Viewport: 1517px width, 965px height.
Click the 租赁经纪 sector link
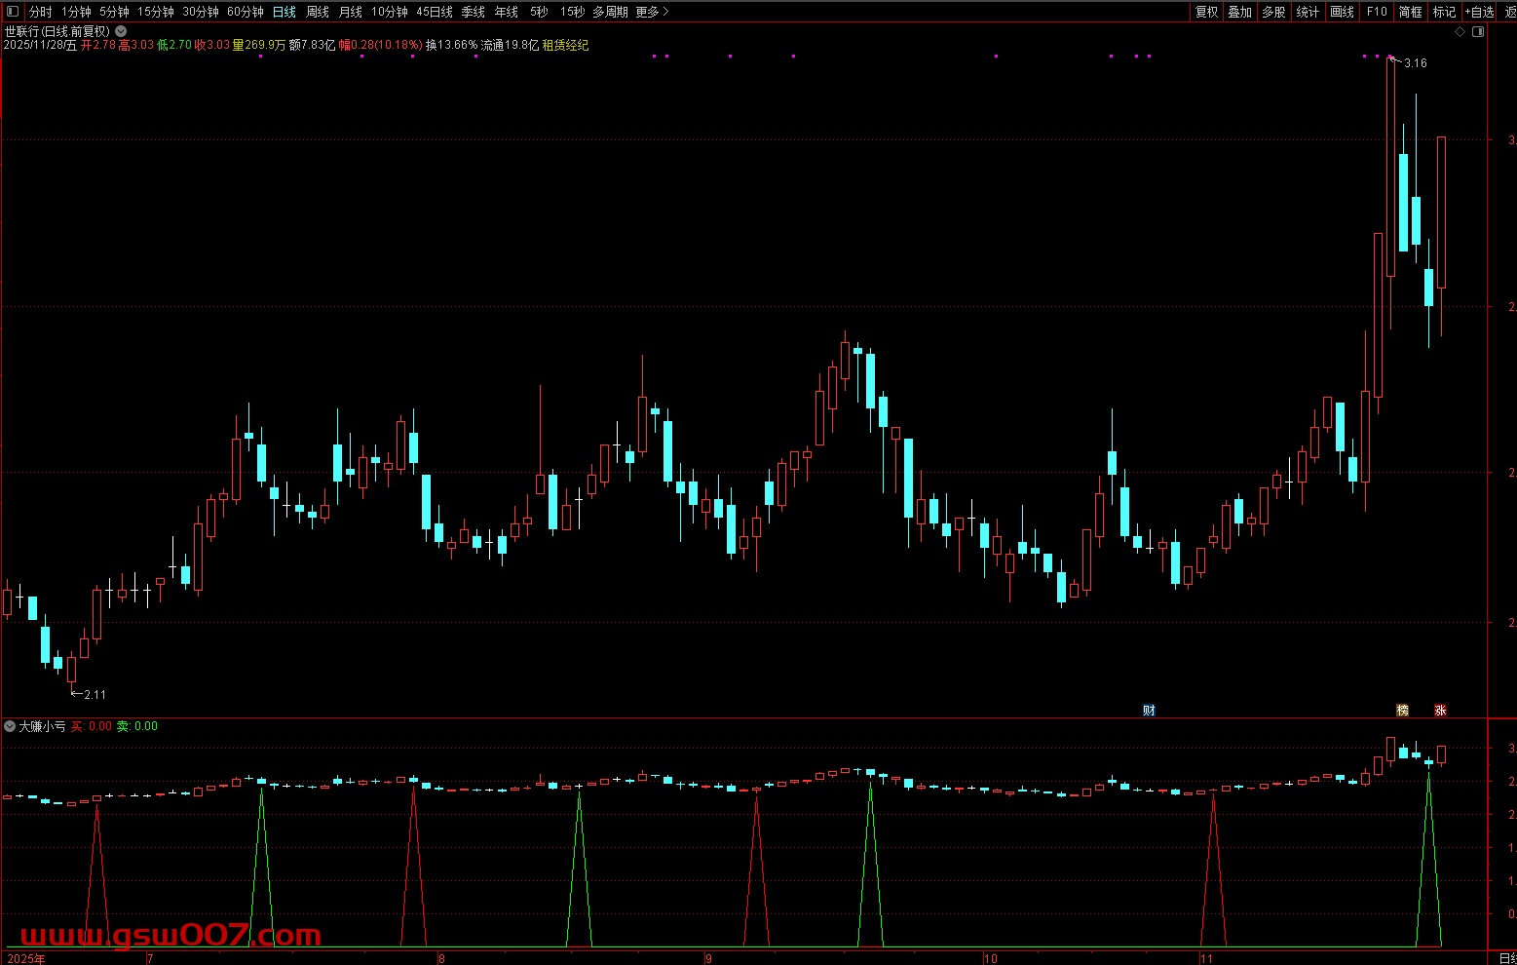click(565, 45)
